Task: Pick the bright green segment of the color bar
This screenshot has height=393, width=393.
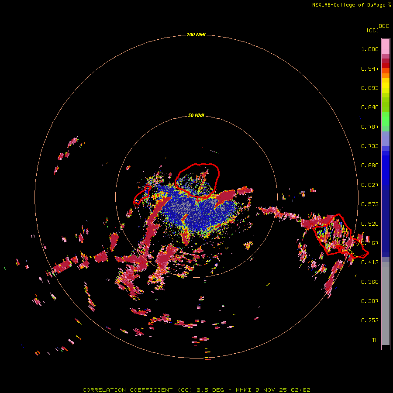Action: pyautogui.click(x=386, y=119)
